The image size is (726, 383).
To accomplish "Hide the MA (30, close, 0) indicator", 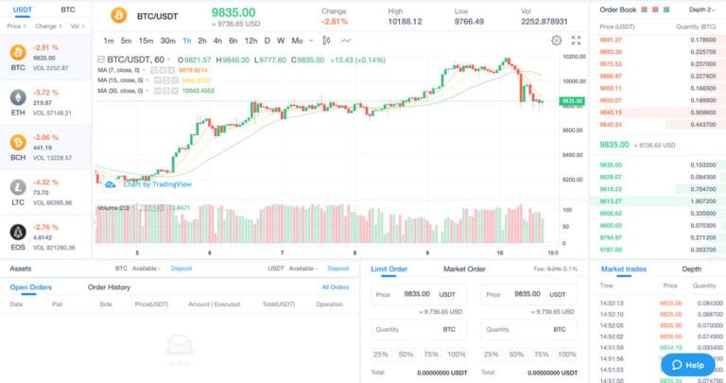I will tap(158, 91).
